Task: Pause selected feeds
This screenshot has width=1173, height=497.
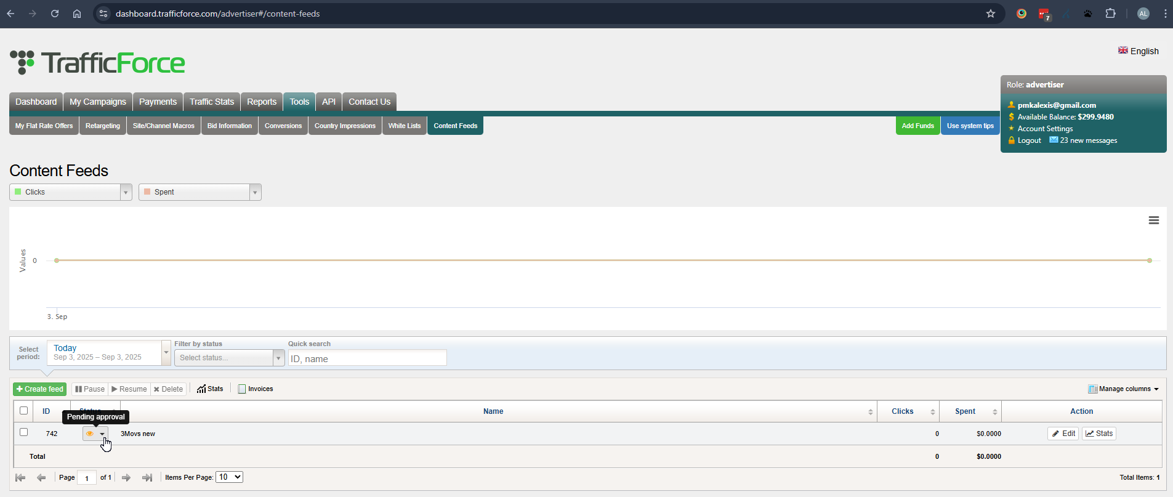Action: pos(90,389)
